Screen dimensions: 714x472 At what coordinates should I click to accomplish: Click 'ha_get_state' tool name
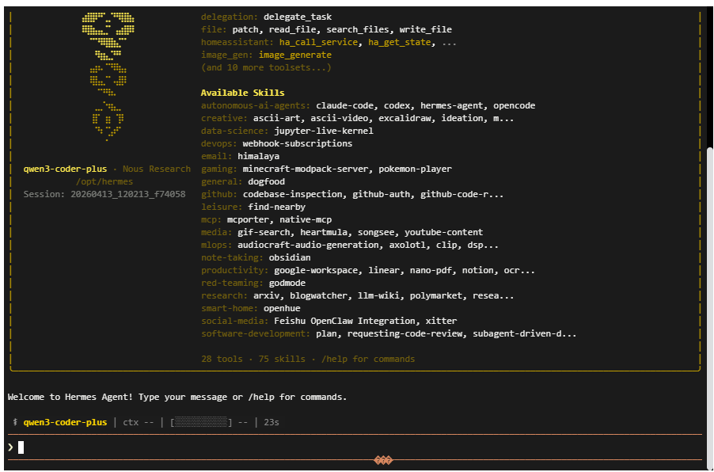point(399,43)
